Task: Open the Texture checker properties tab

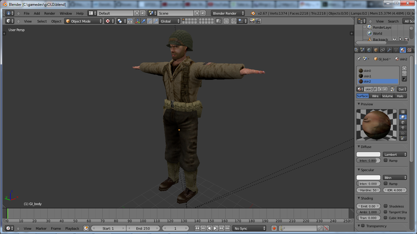Action: (x=409, y=50)
